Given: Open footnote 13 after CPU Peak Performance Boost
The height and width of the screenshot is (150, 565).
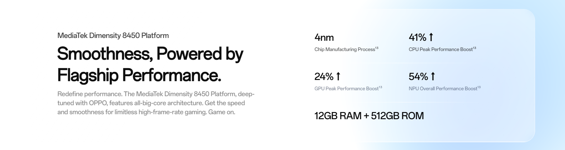Looking at the screenshot, I should click(x=474, y=48).
